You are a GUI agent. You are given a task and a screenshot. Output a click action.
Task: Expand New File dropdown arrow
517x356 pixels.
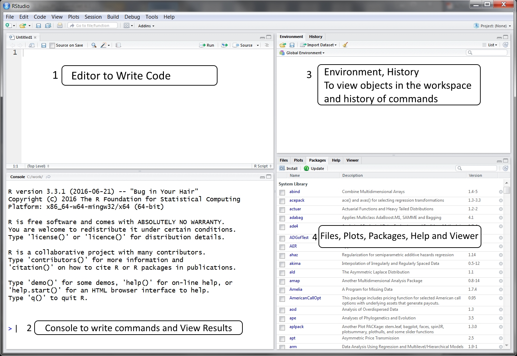[x=14, y=26]
